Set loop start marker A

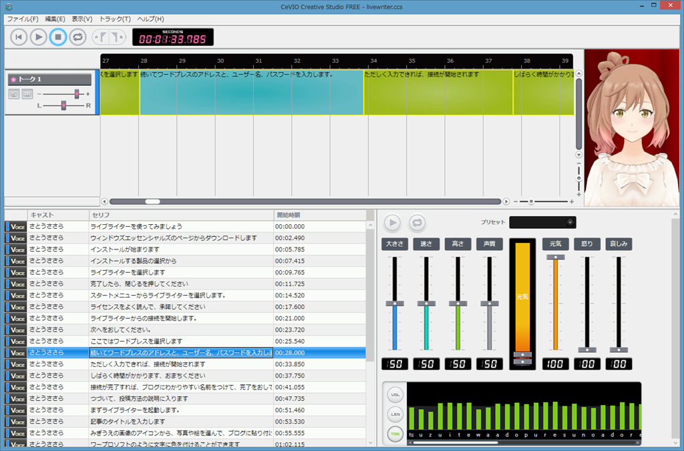[x=100, y=37]
